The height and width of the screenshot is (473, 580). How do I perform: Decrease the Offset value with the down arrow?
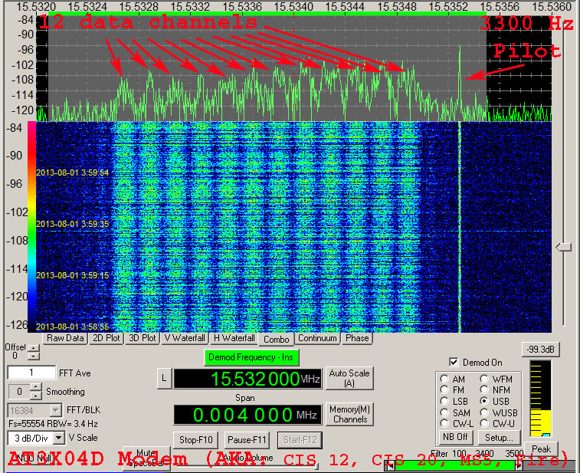[x=34, y=356]
